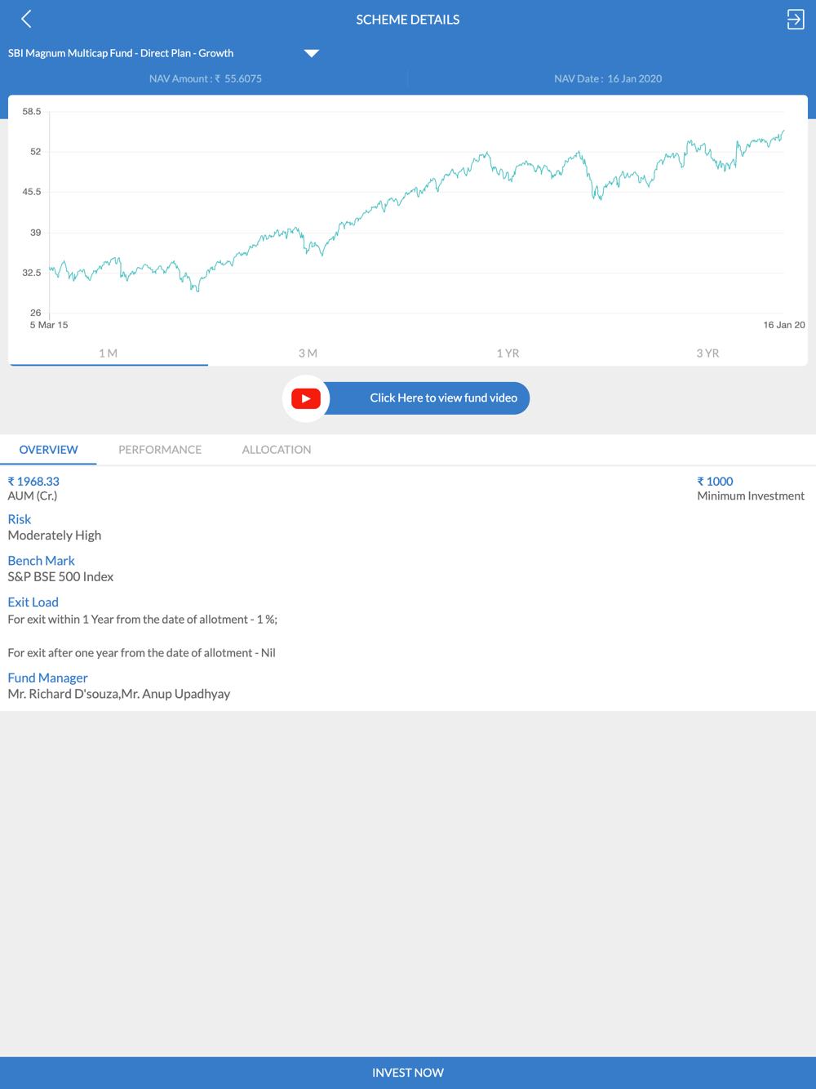Go back using the left chevron arrow
This screenshot has height=1089, width=816.
26,19
